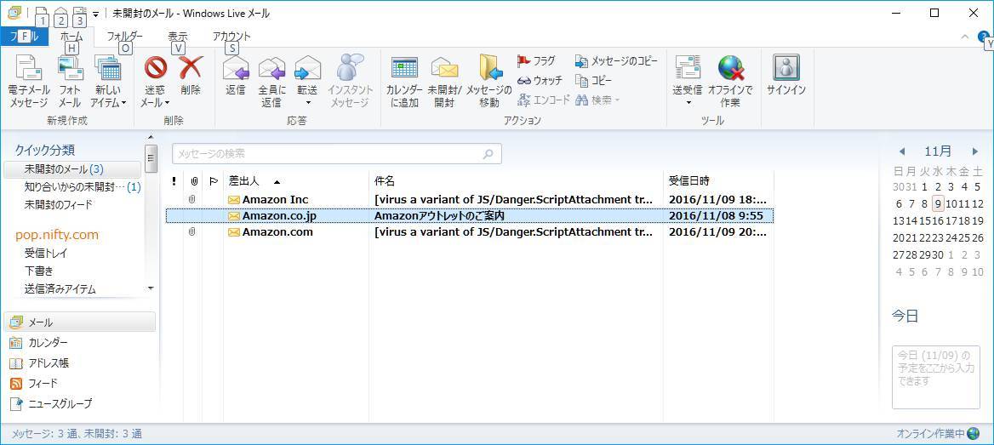Screen dimensions: 994x445
Task: Click folder pane scroll-up arrow
Action: tap(151, 137)
